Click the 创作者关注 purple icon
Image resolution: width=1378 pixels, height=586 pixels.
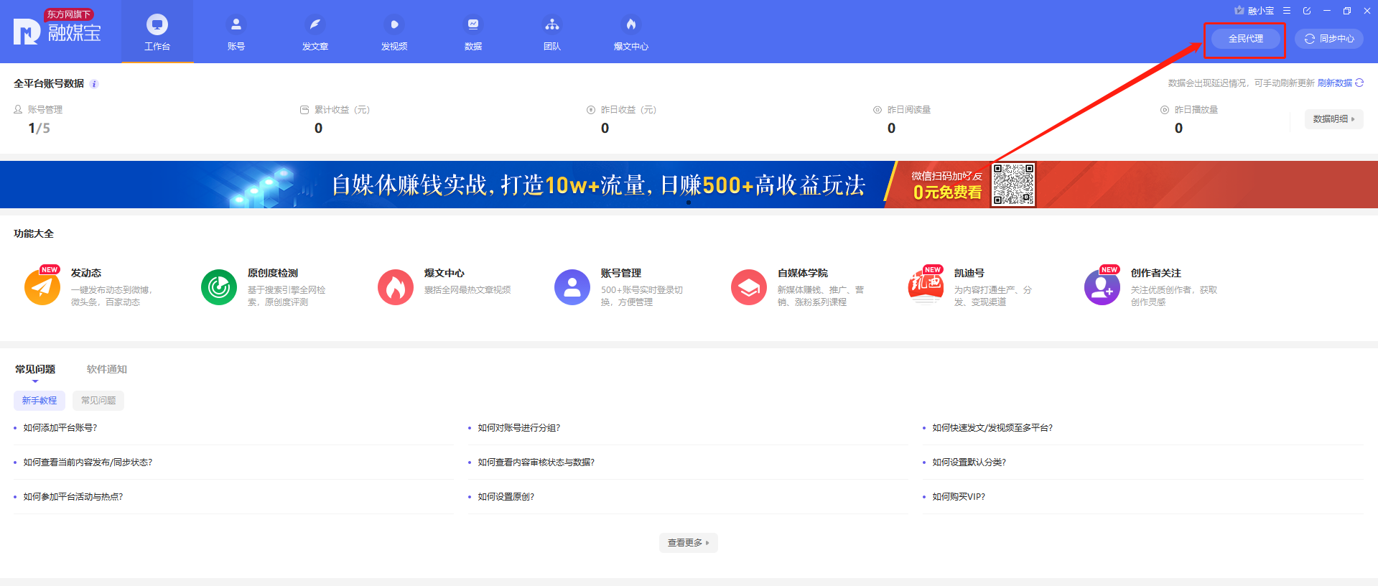[1102, 287]
